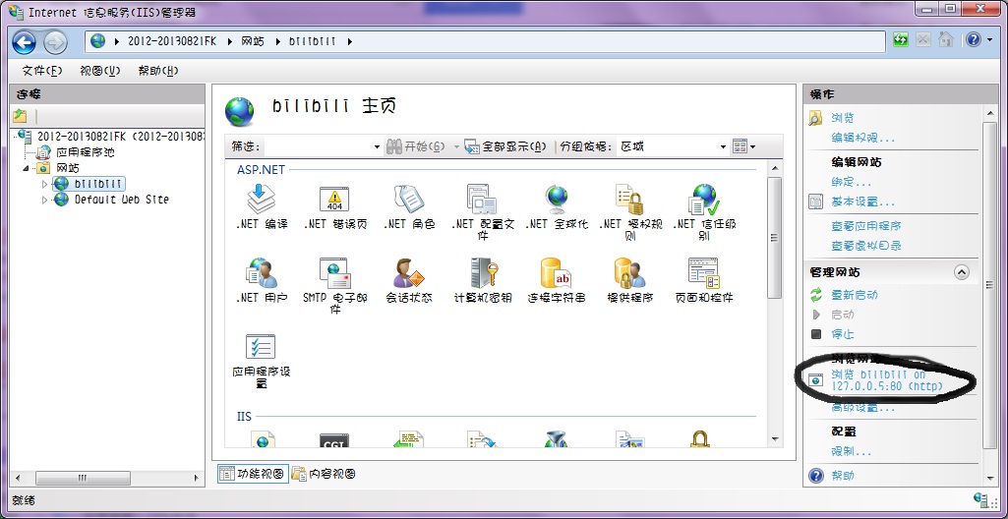
Task: Click the 全部显示(A) button
Action: point(505,147)
